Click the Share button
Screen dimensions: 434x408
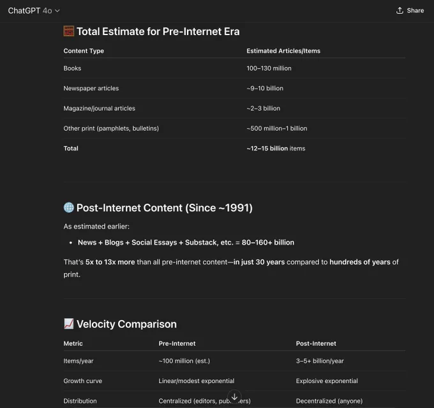[x=410, y=10]
